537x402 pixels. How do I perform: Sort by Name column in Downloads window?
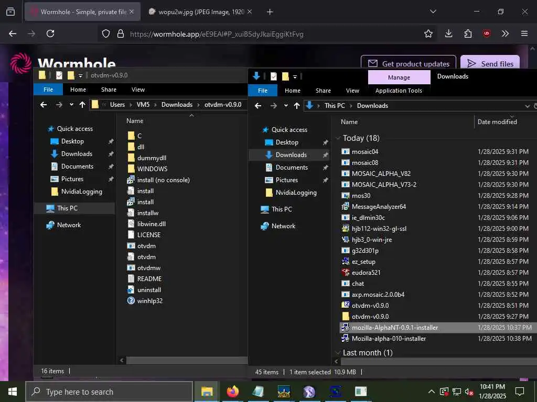pyautogui.click(x=349, y=121)
